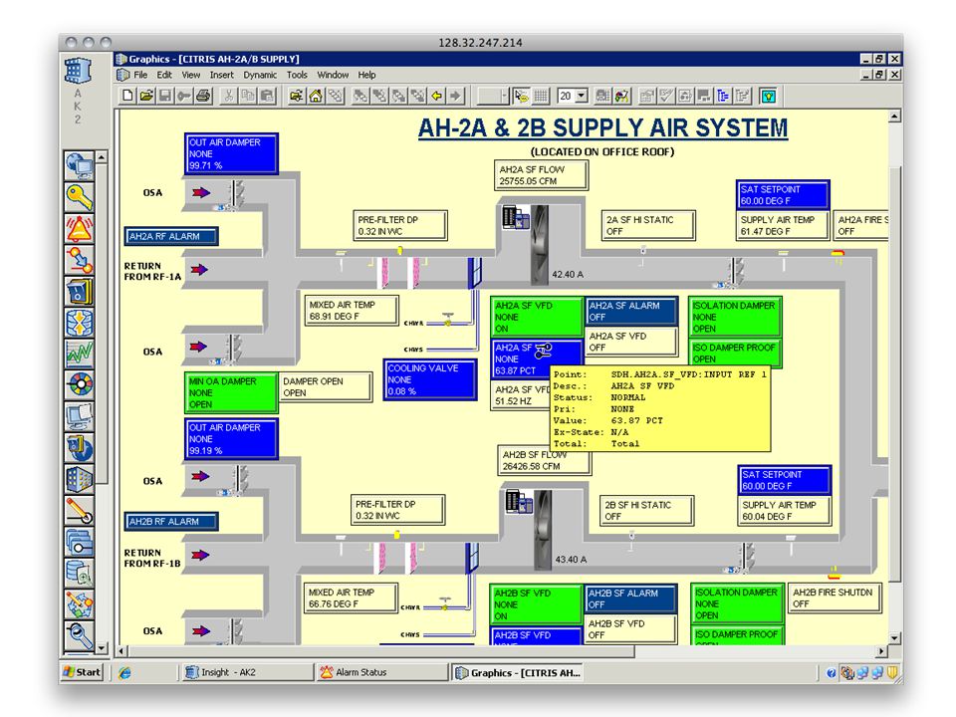Image resolution: width=956 pixels, height=717 pixels.
Task: Open the Tools menu
Action: tap(297, 75)
